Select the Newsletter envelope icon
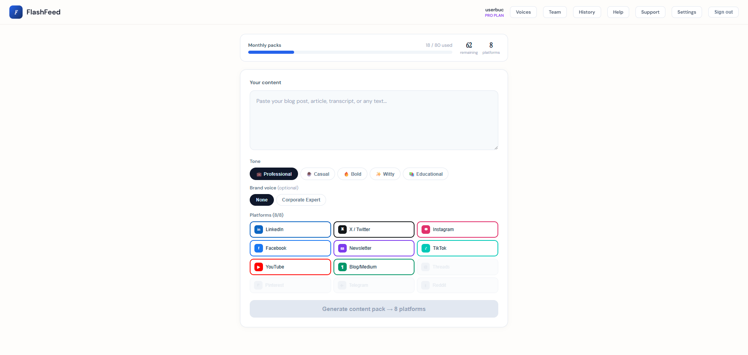This screenshot has height=355, width=748. [x=342, y=248]
